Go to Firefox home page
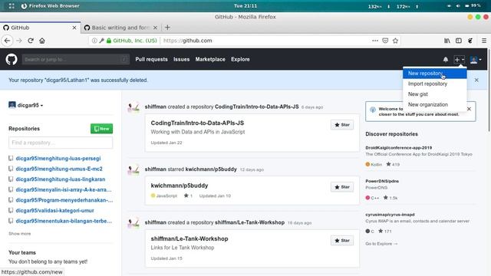This screenshot has height=276, width=491. 42,41
